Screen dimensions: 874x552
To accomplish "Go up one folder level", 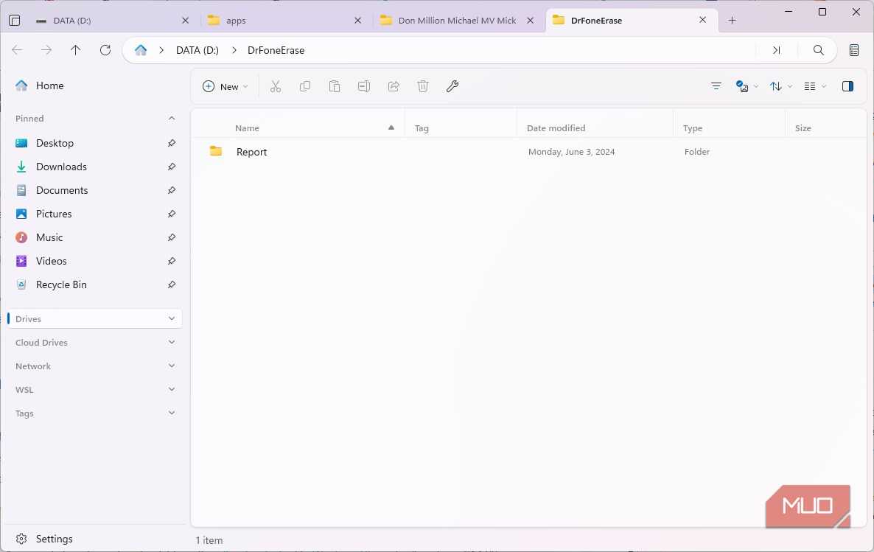I will click(76, 50).
